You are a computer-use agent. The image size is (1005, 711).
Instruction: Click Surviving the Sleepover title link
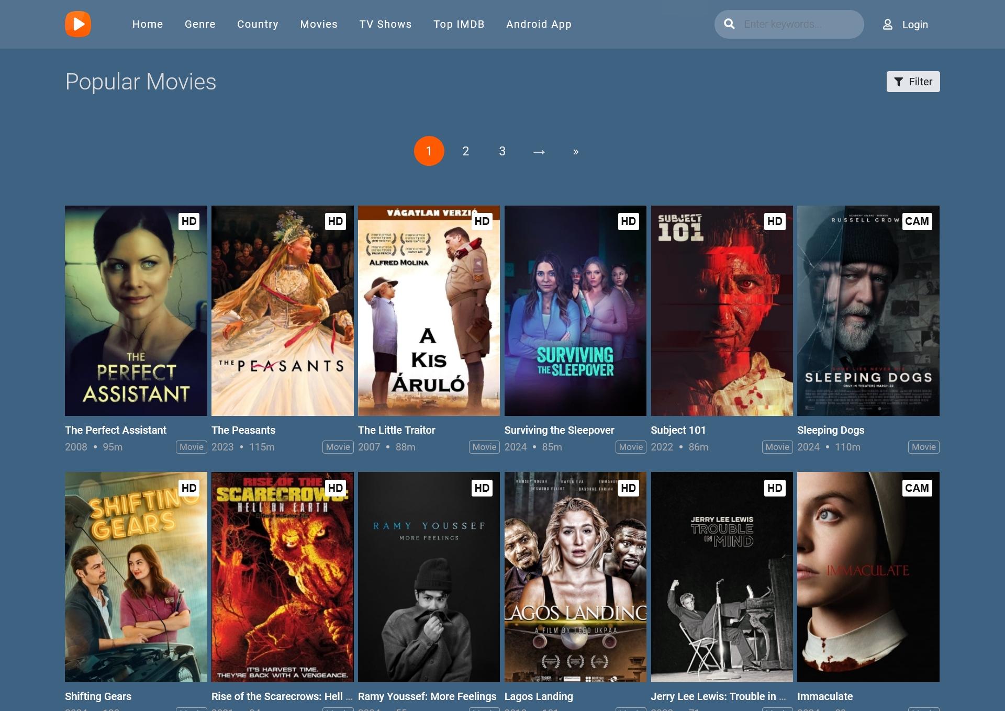click(x=559, y=430)
